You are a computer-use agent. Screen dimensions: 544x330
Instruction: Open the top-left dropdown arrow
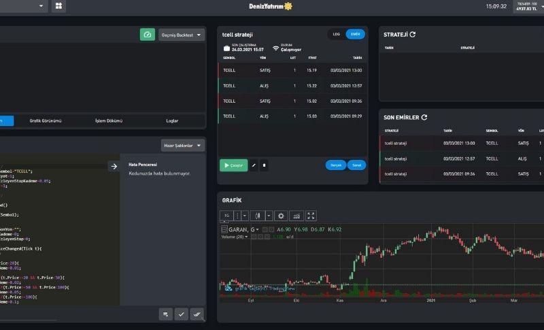coord(41,6)
